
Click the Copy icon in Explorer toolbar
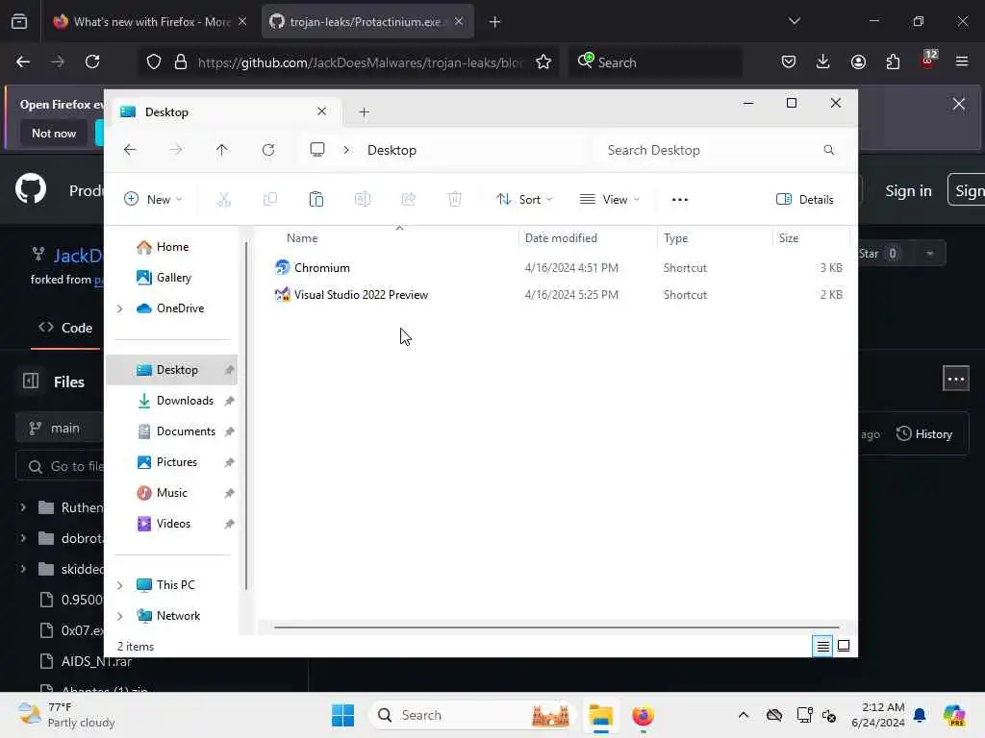tap(270, 200)
